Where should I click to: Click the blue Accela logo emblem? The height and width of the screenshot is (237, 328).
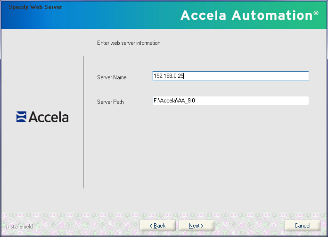(21, 117)
